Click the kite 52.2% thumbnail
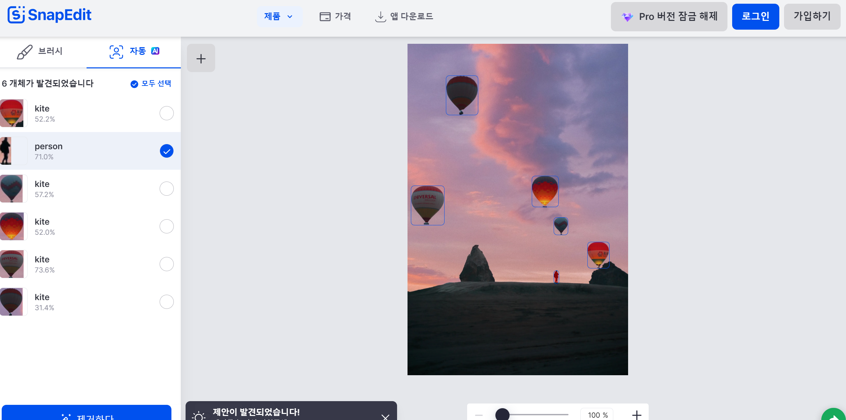 [x=13, y=113]
